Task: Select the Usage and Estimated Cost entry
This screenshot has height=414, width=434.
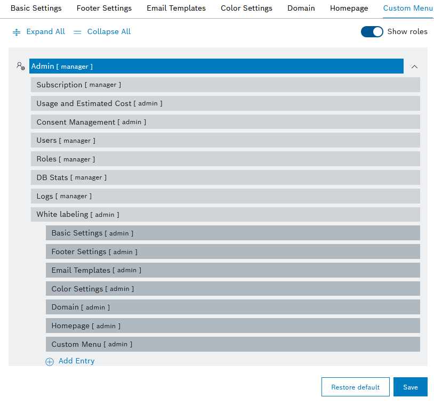Action: coord(225,103)
